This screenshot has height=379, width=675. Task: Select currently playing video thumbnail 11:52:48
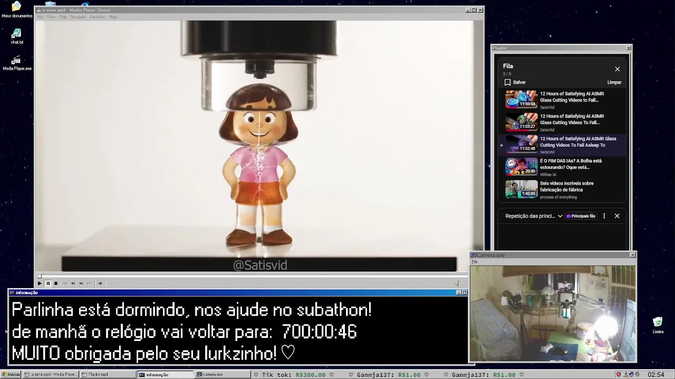(521, 144)
